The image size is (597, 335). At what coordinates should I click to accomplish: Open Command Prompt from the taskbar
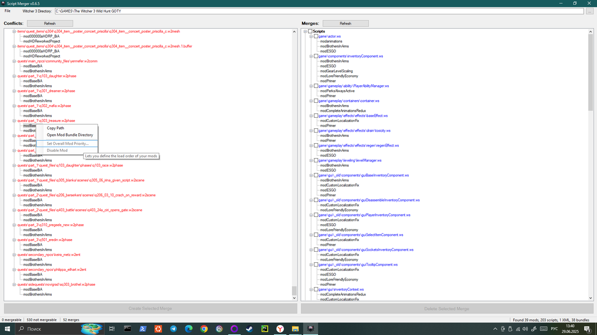pos(127,329)
